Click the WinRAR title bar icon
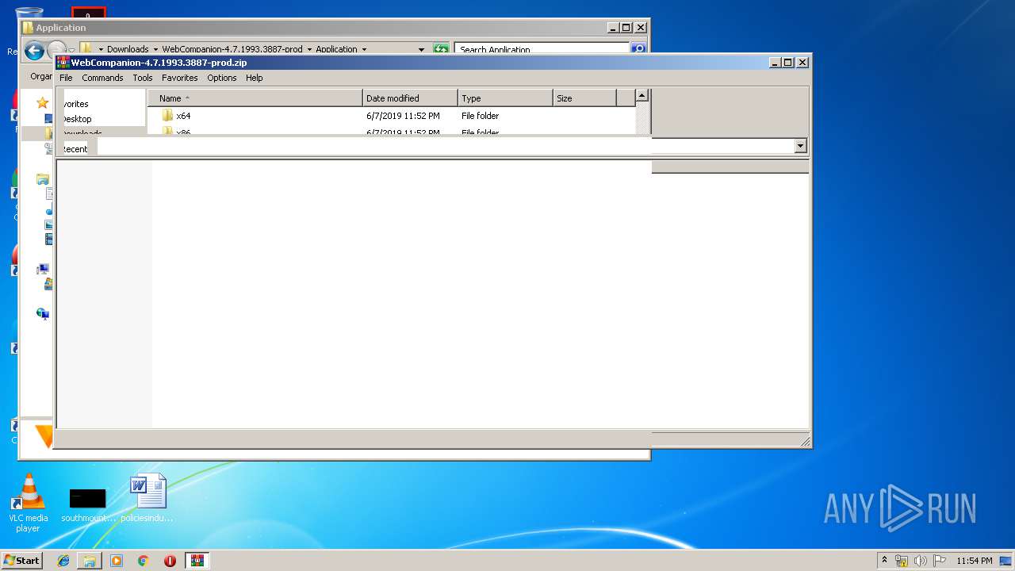The height and width of the screenshot is (571, 1015). coord(63,62)
